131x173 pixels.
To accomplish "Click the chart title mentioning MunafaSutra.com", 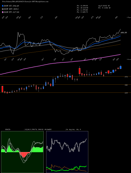I will (x=25, y=2).
